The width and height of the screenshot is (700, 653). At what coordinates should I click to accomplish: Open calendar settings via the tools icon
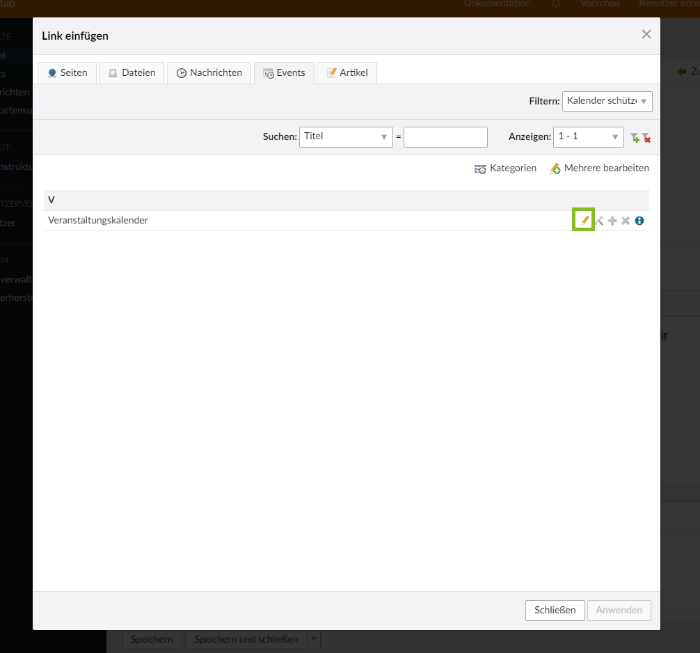599,221
